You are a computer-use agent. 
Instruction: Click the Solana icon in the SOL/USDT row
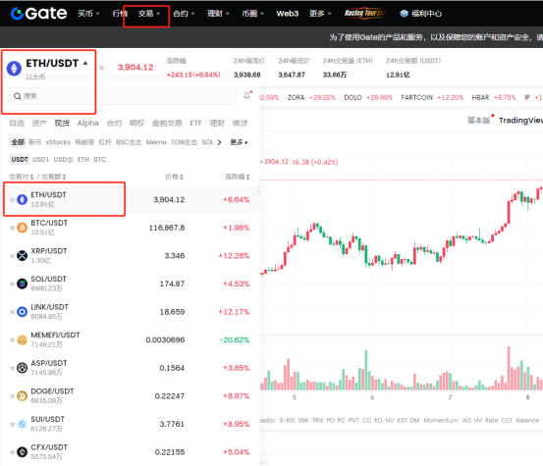click(x=23, y=284)
